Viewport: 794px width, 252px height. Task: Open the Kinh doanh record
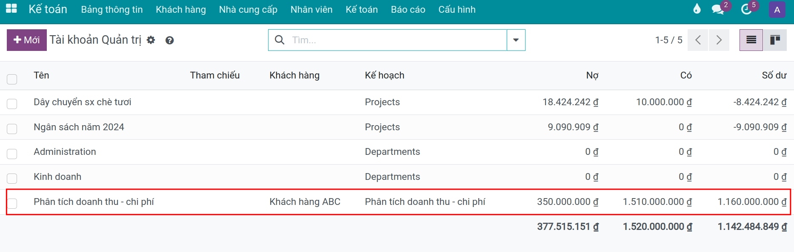(57, 177)
